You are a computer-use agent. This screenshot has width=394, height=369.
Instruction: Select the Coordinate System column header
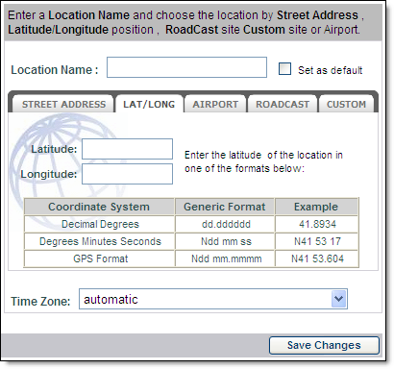coord(99,207)
